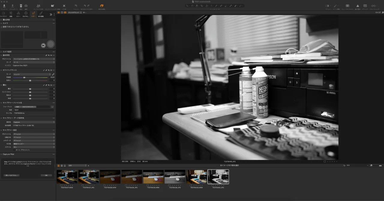
Task: Toggle the orange proof margin eye icon
Action: point(65,13)
